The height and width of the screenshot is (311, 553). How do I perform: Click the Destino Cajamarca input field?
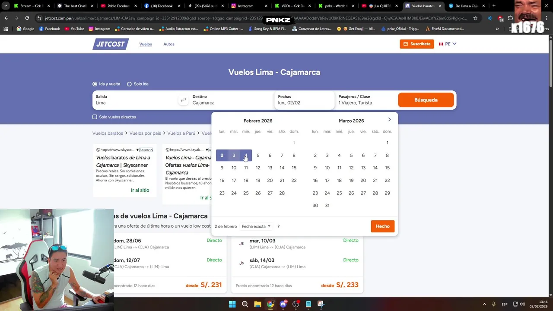[x=232, y=100]
